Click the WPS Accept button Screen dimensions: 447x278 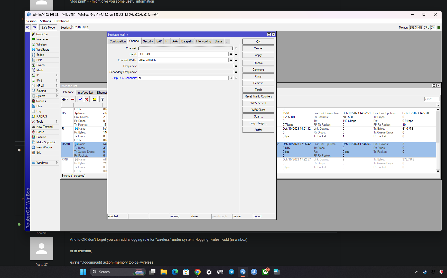258,103
